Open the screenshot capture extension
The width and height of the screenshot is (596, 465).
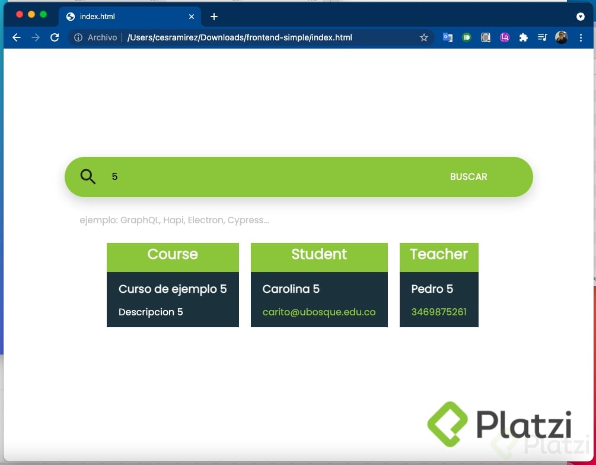pos(486,37)
